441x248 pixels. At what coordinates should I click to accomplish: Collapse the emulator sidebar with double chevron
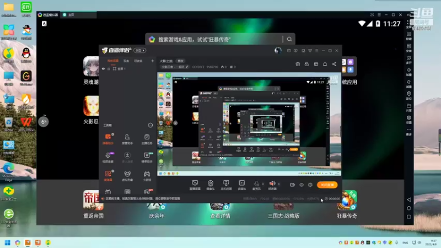point(408,15)
